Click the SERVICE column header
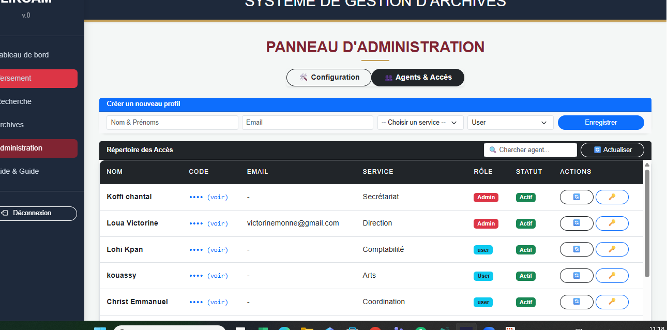Image resolution: width=667 pixels, height=330 pixels. (x=378, y=172)
